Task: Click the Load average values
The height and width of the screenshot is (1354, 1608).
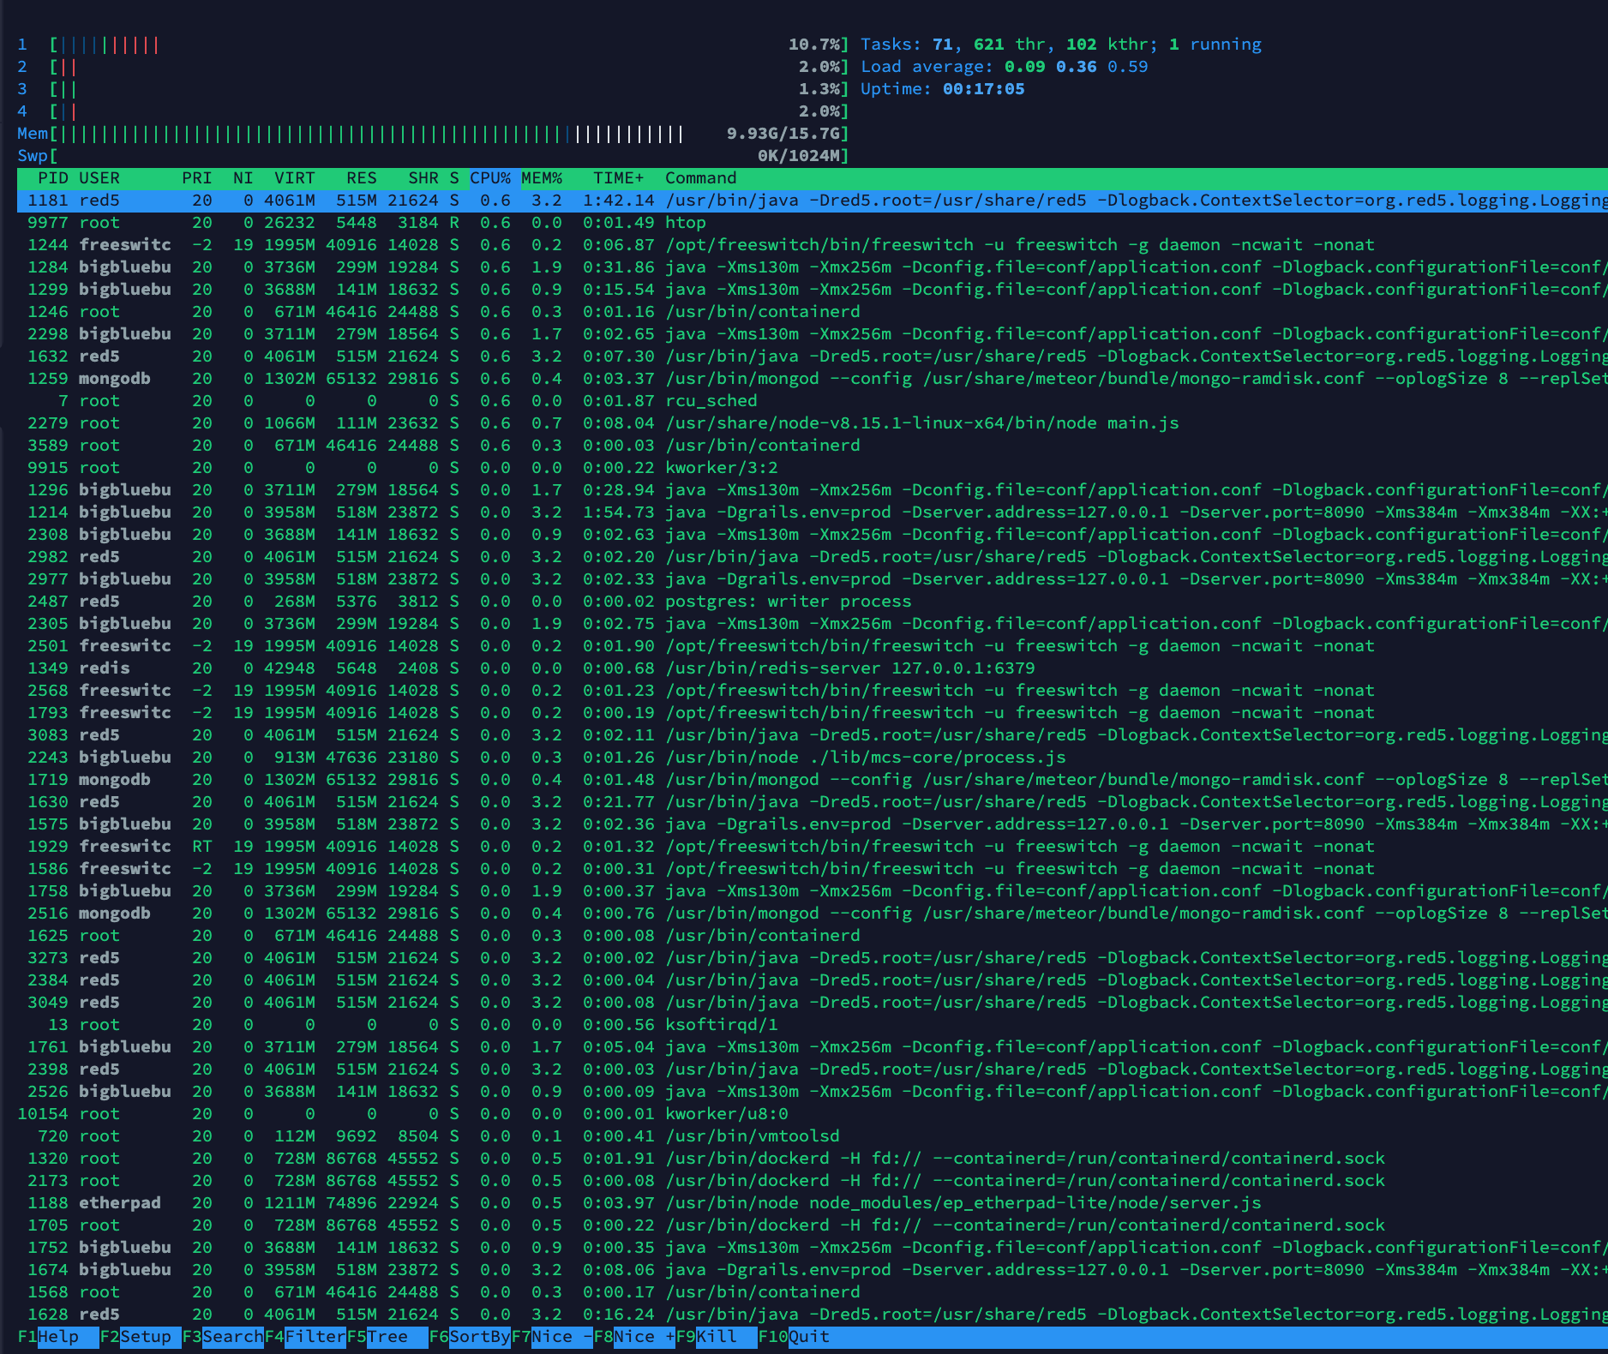Action: point(1076,67)
